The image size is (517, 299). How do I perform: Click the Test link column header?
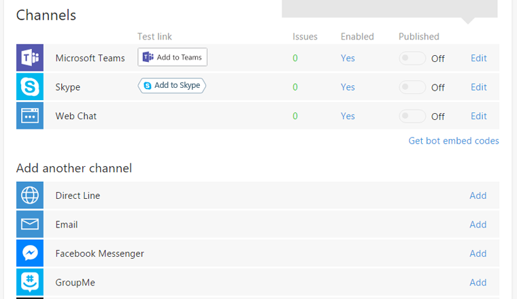tap(154, 37)
